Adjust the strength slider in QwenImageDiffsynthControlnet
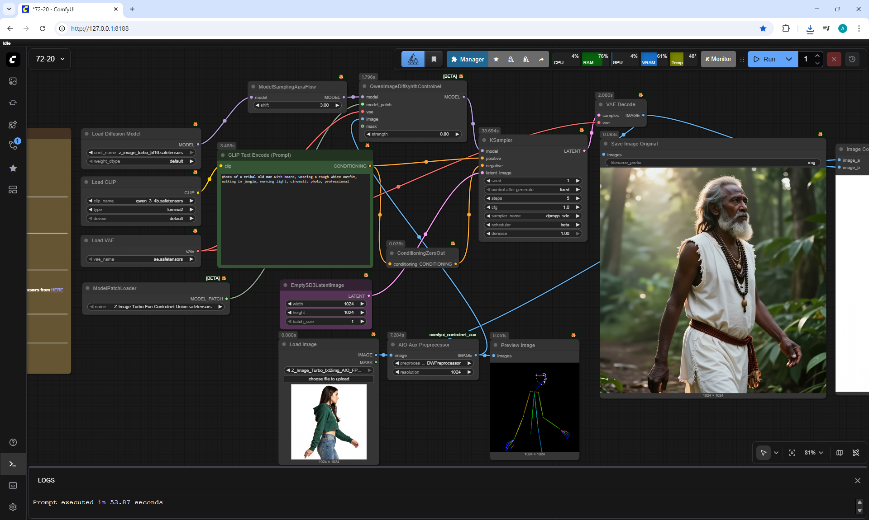Screen dimensions: 869x520 coord(412,134)
